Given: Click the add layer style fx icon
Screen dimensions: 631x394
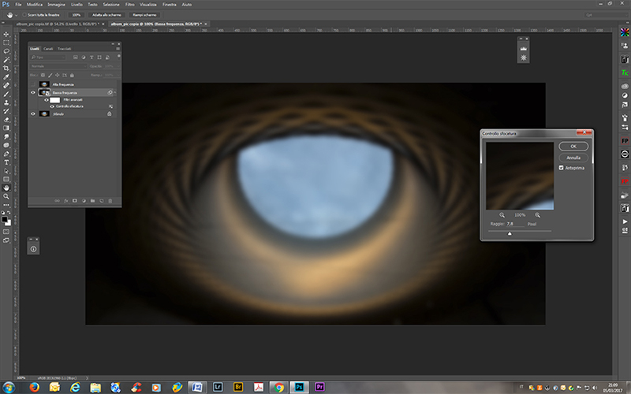Looking at the screenshot, I should click(65, 201).
